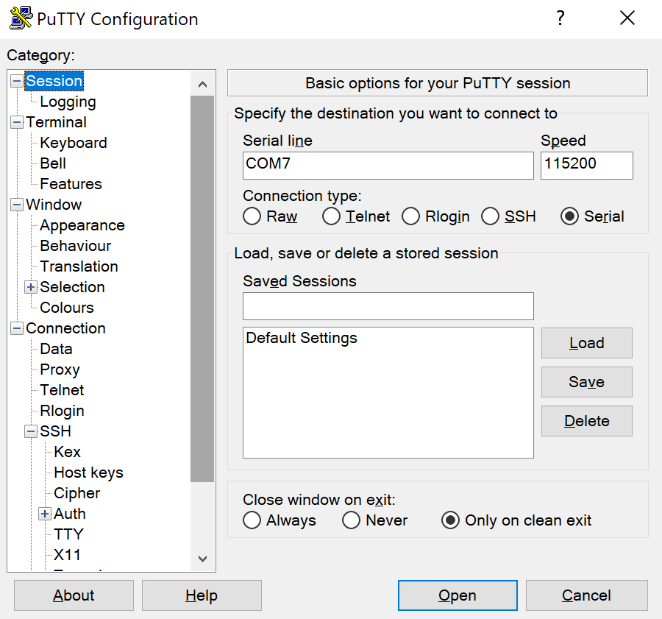This screenshot has width=662, height=619.
Task: Open the Keyboard category
Action: pyautogui.click(x=74, y=143)
